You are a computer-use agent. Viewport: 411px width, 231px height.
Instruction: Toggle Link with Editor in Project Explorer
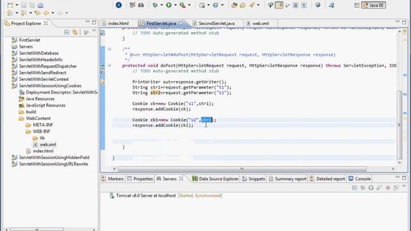[x=75, y=32]
